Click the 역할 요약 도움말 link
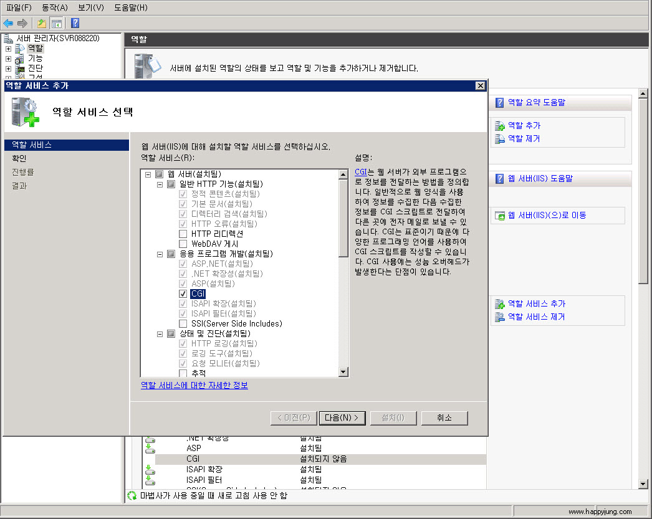 [x=537, y=103]
